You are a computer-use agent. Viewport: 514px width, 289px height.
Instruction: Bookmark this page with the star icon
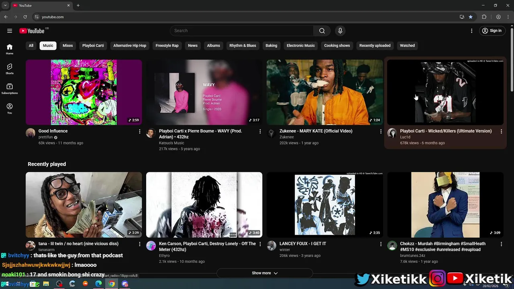pos(471,17)
